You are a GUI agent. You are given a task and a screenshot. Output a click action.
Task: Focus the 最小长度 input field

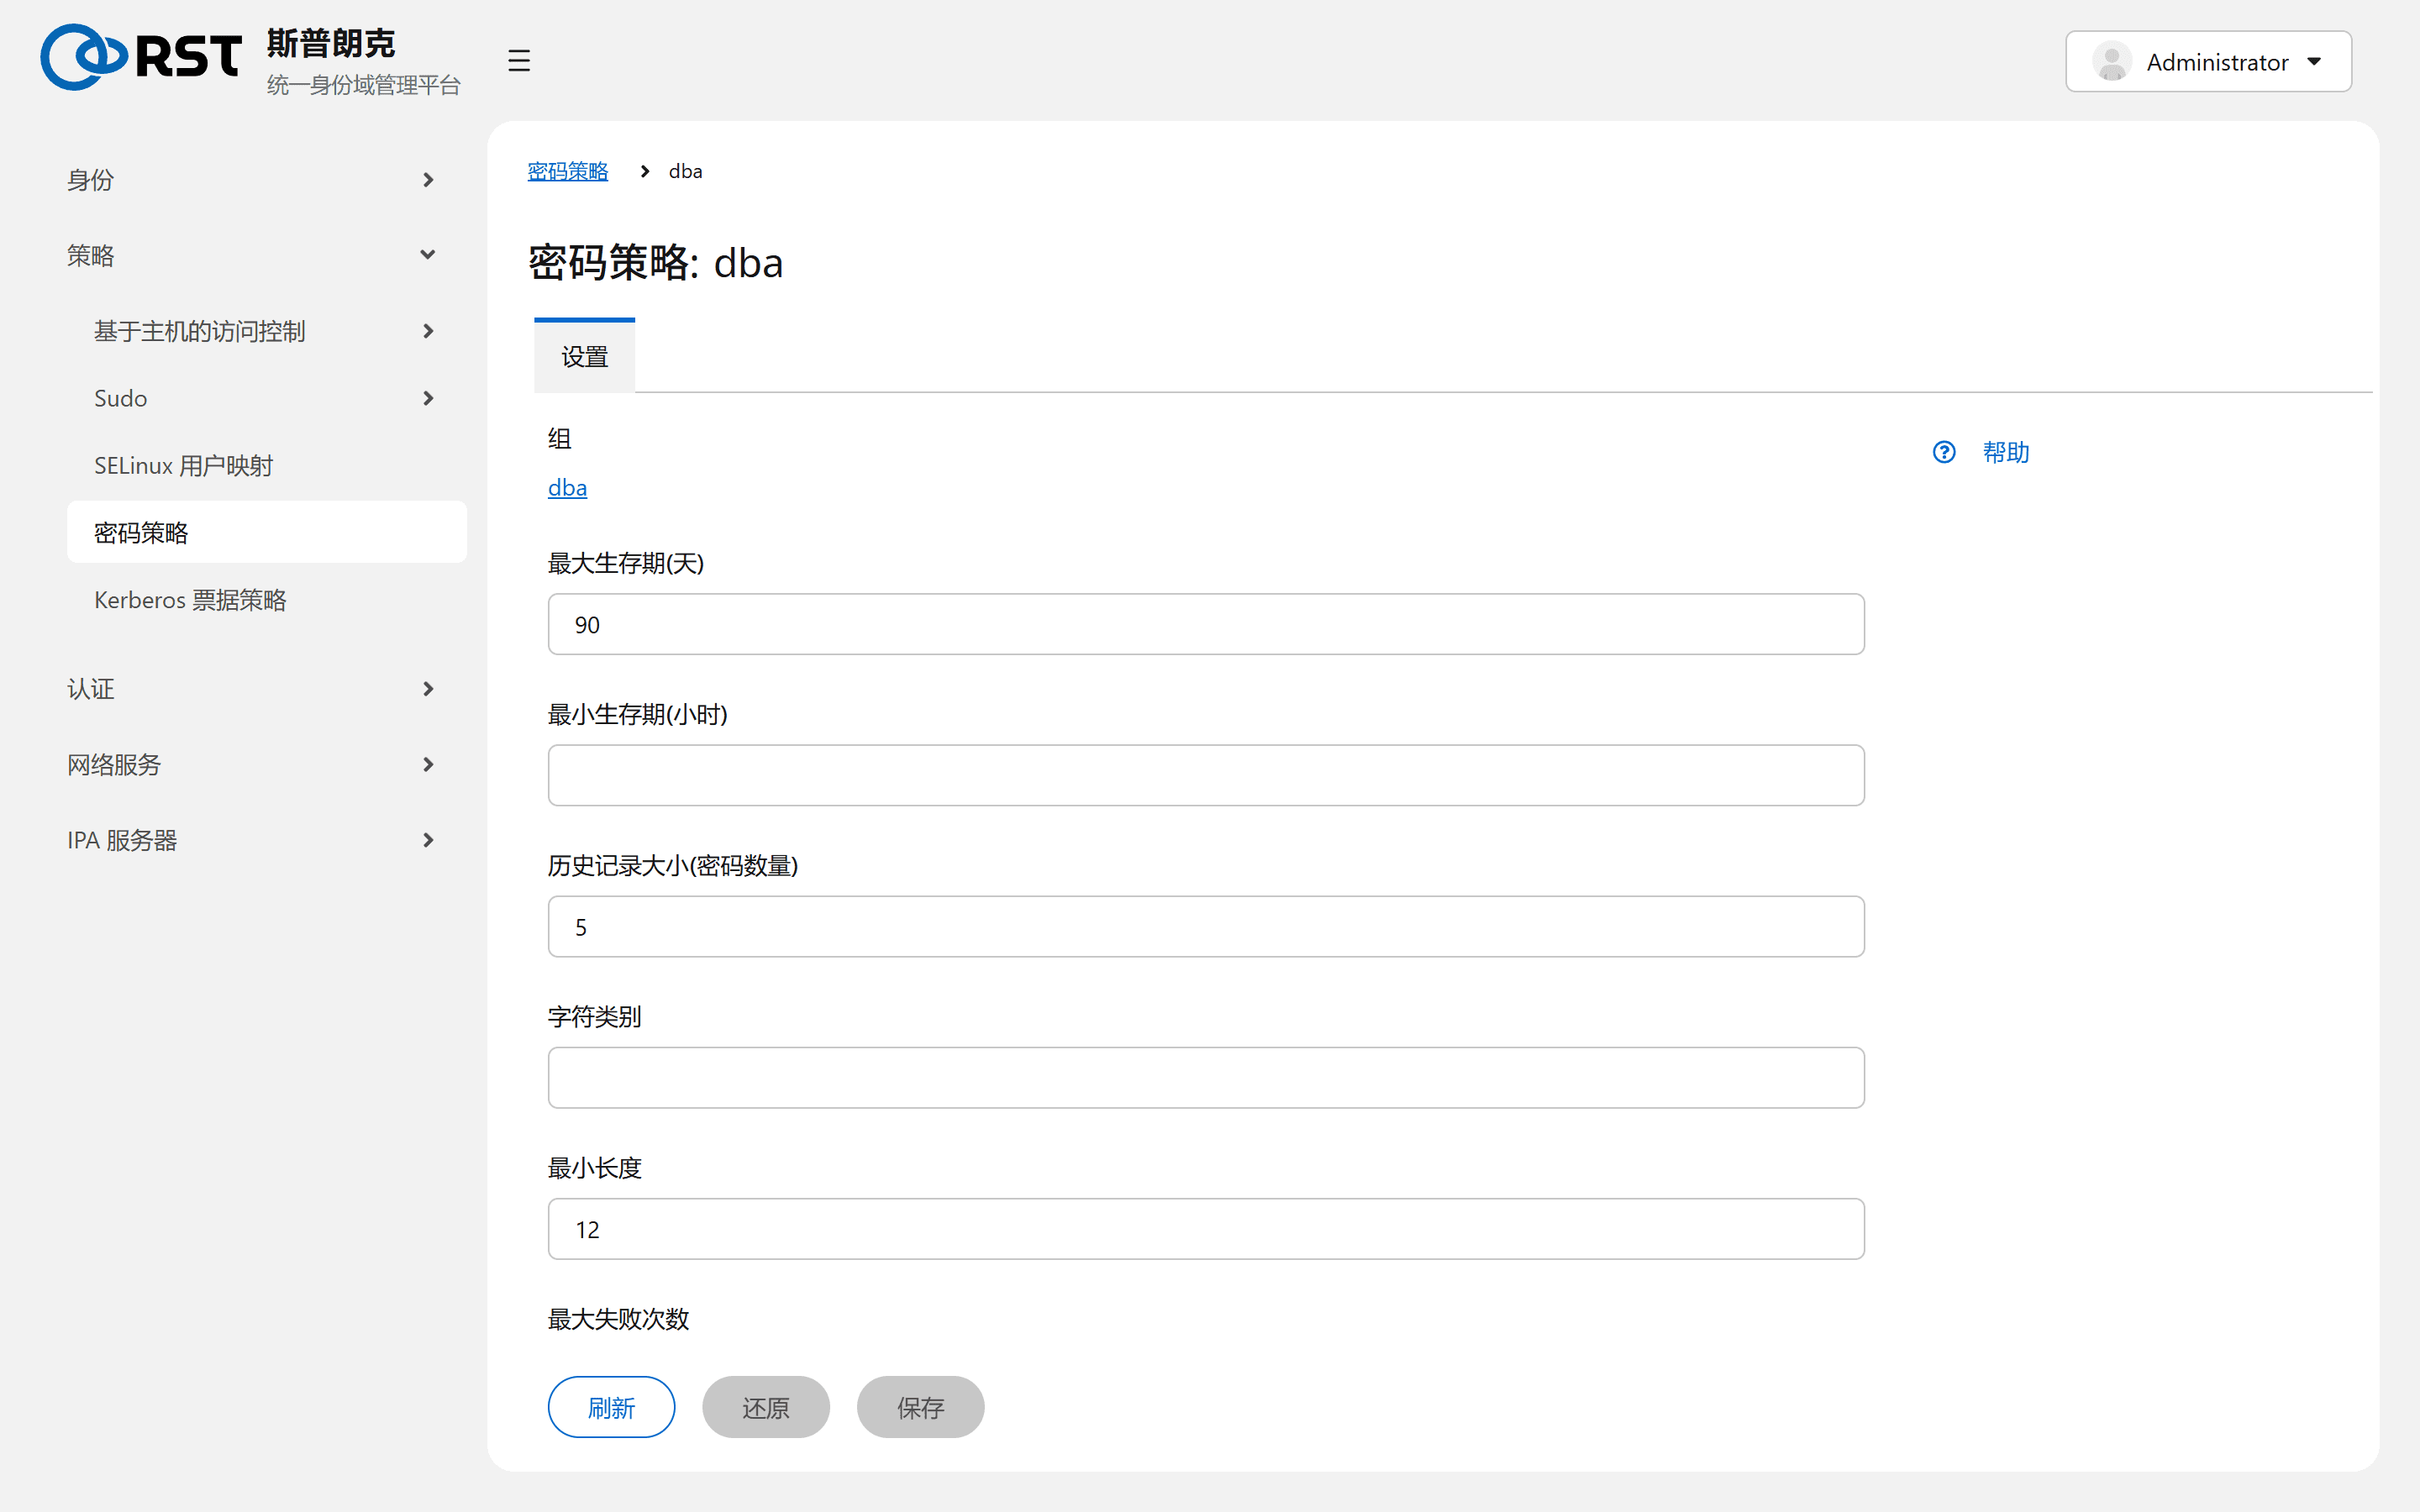[1206, 1229]
